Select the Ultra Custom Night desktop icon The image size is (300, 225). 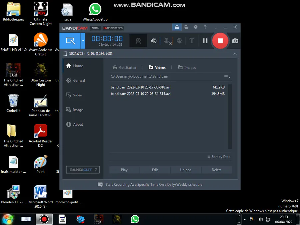tap(41, 75)
